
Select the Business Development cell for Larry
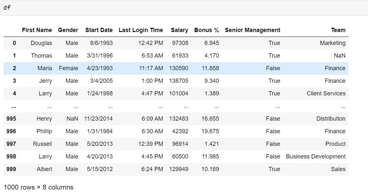click(x=316, y=156)
